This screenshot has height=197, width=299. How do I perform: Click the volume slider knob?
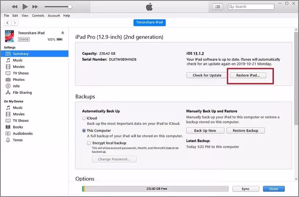coord(70,7)
